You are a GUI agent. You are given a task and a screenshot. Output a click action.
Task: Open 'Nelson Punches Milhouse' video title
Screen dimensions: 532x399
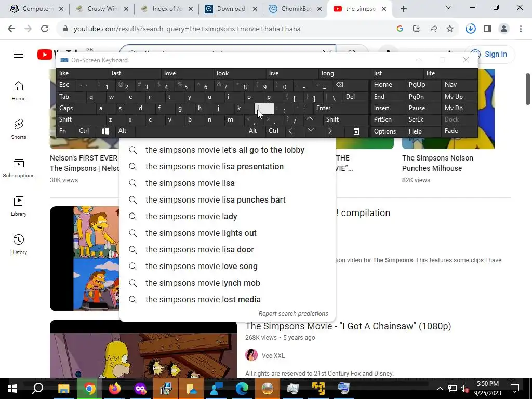click(437, 163)
